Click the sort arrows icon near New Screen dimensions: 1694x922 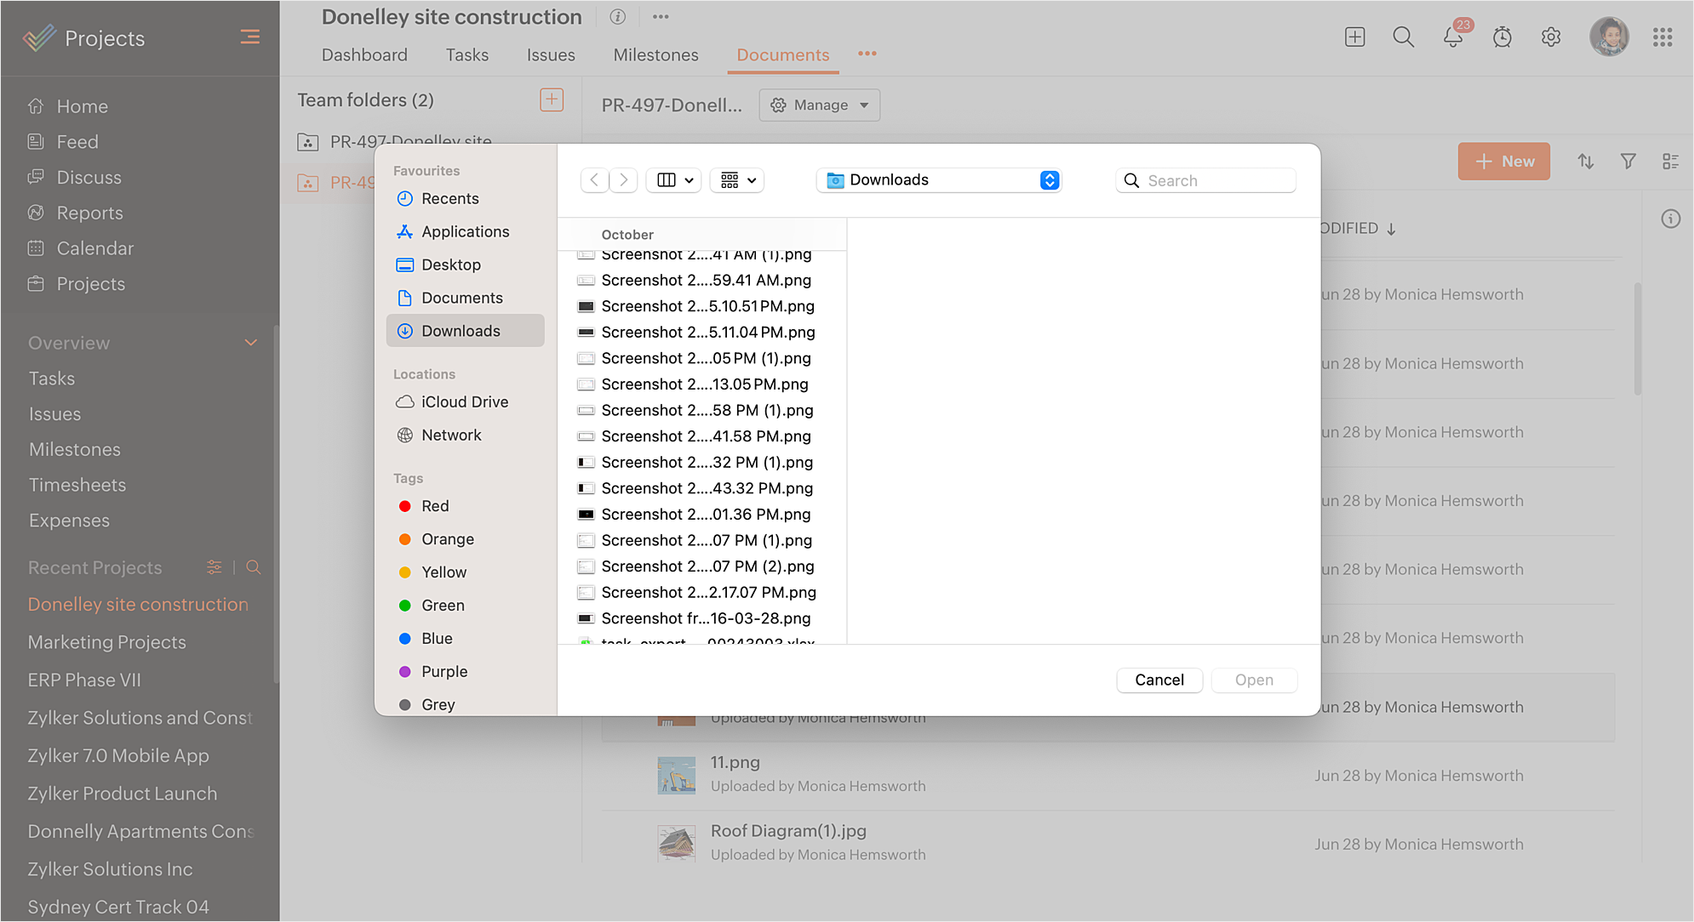pyautogui.click(x=1585, y=162)
